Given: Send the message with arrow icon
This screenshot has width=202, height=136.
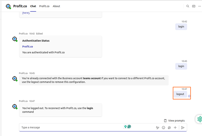Looking at the screenshot, I should 183,128.
